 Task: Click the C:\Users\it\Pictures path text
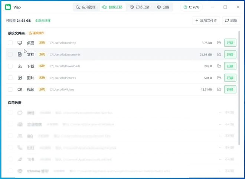[x=63, y=78]
